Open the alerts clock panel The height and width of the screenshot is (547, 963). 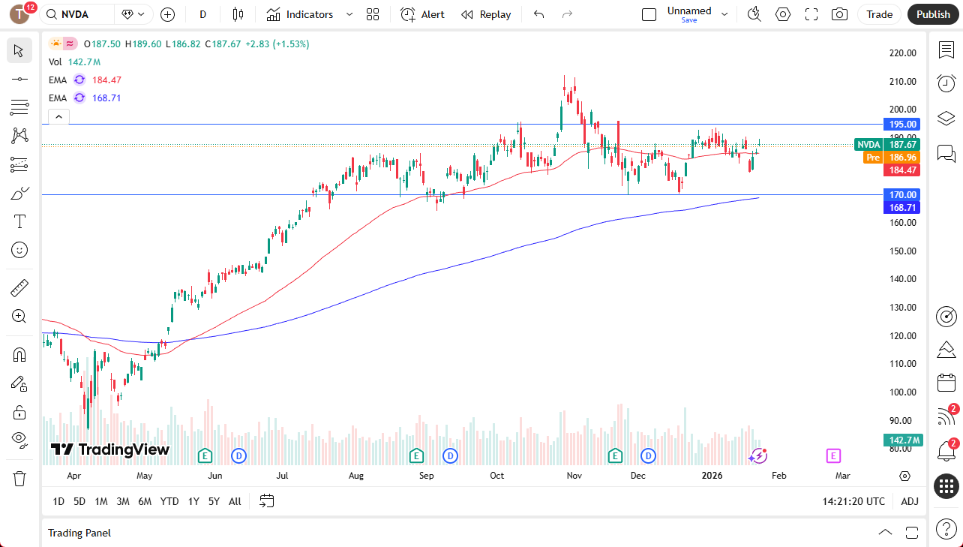[x=946, y=83]
